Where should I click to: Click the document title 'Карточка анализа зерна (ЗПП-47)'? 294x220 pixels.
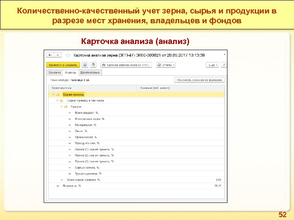pyautogui.click(x=104, y=55)
